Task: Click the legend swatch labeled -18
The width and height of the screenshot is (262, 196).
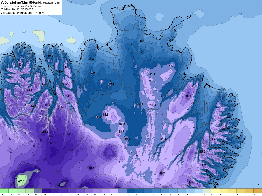Action: click(63, 191)
